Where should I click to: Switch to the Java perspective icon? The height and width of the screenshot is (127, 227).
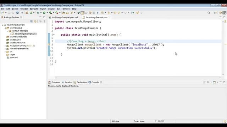(x=225, y=13)
